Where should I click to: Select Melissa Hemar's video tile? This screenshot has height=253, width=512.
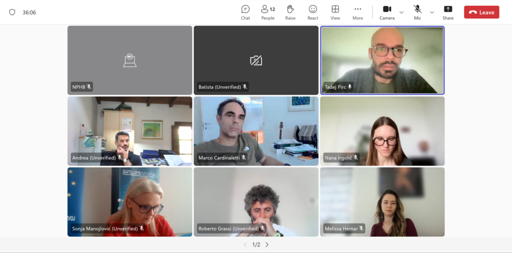382,202
